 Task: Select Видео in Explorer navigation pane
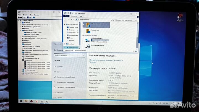[70, 38]
